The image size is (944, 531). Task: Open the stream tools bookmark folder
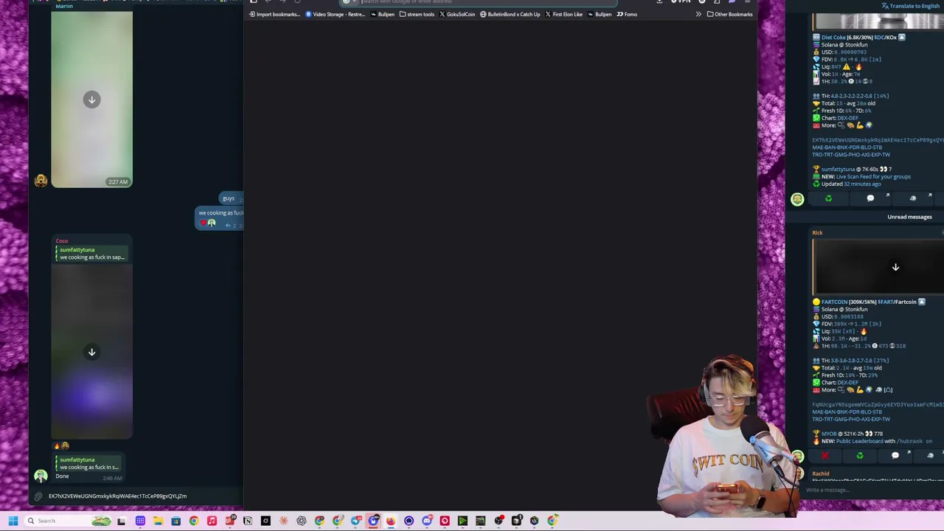[417, 14]
